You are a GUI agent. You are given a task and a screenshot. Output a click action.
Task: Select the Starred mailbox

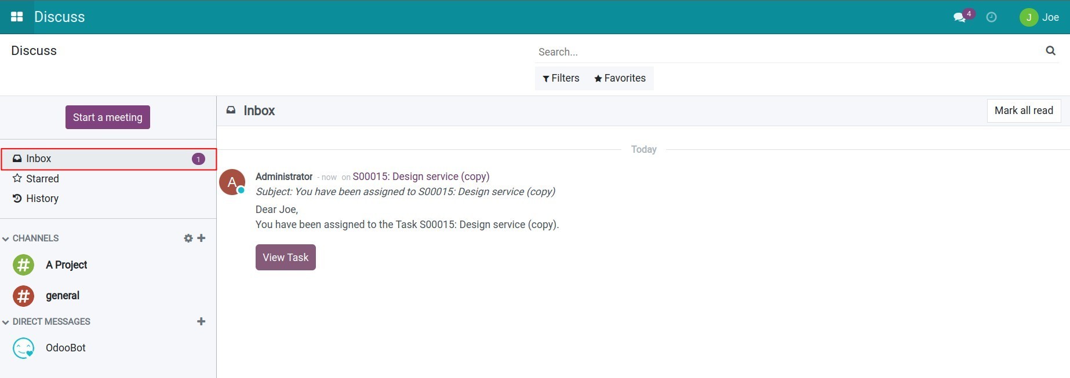coord(42,178)
